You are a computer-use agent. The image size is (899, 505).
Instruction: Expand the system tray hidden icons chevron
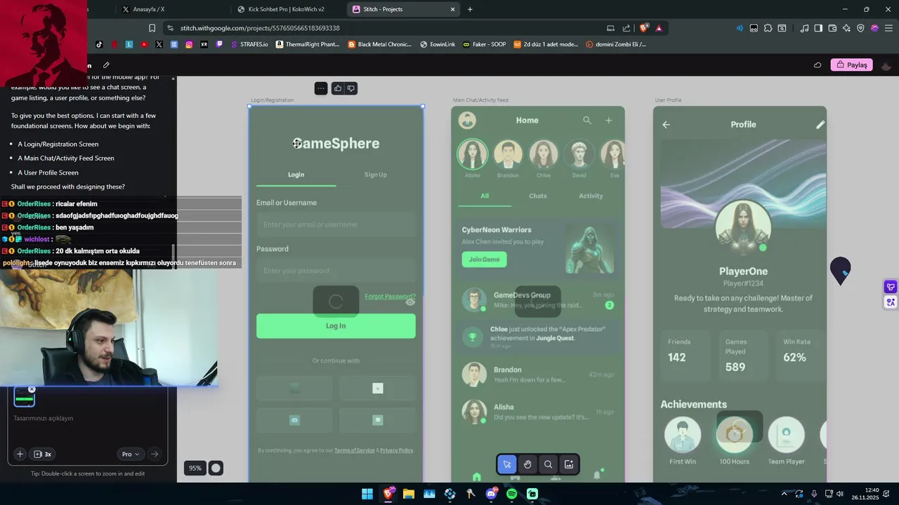click(x=785, y=494)
